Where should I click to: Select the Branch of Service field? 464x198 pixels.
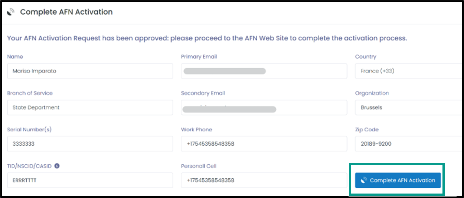[x=90, y=107]
